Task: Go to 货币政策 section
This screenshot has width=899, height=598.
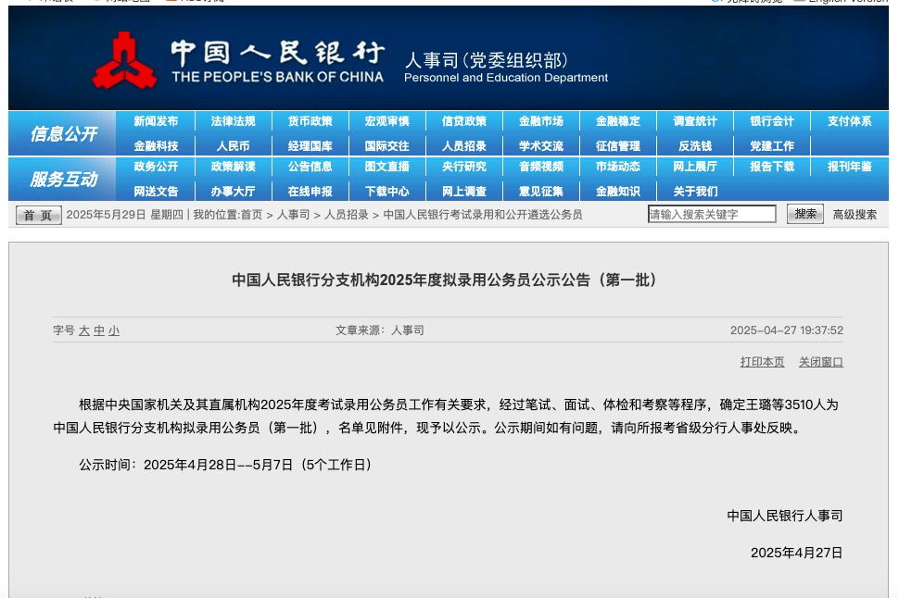Action: pos(310,121)
